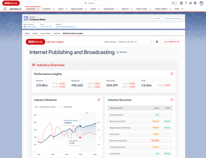Open the App Launcher grid icon

5,9
